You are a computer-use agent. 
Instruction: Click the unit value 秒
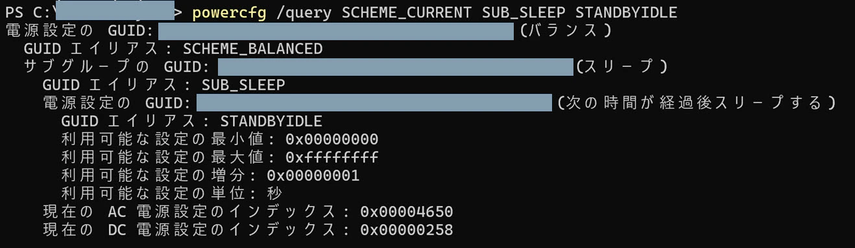coord(274,193)
